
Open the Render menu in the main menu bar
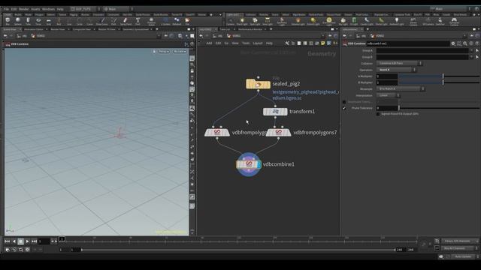coord(23,9)
